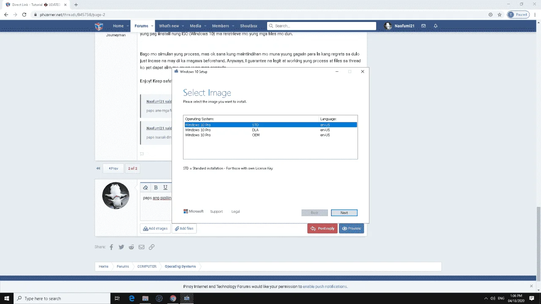This screenshot has width=541, height=304.
Task: Expand the Media menu dropdown arrow
Action: 205,26
